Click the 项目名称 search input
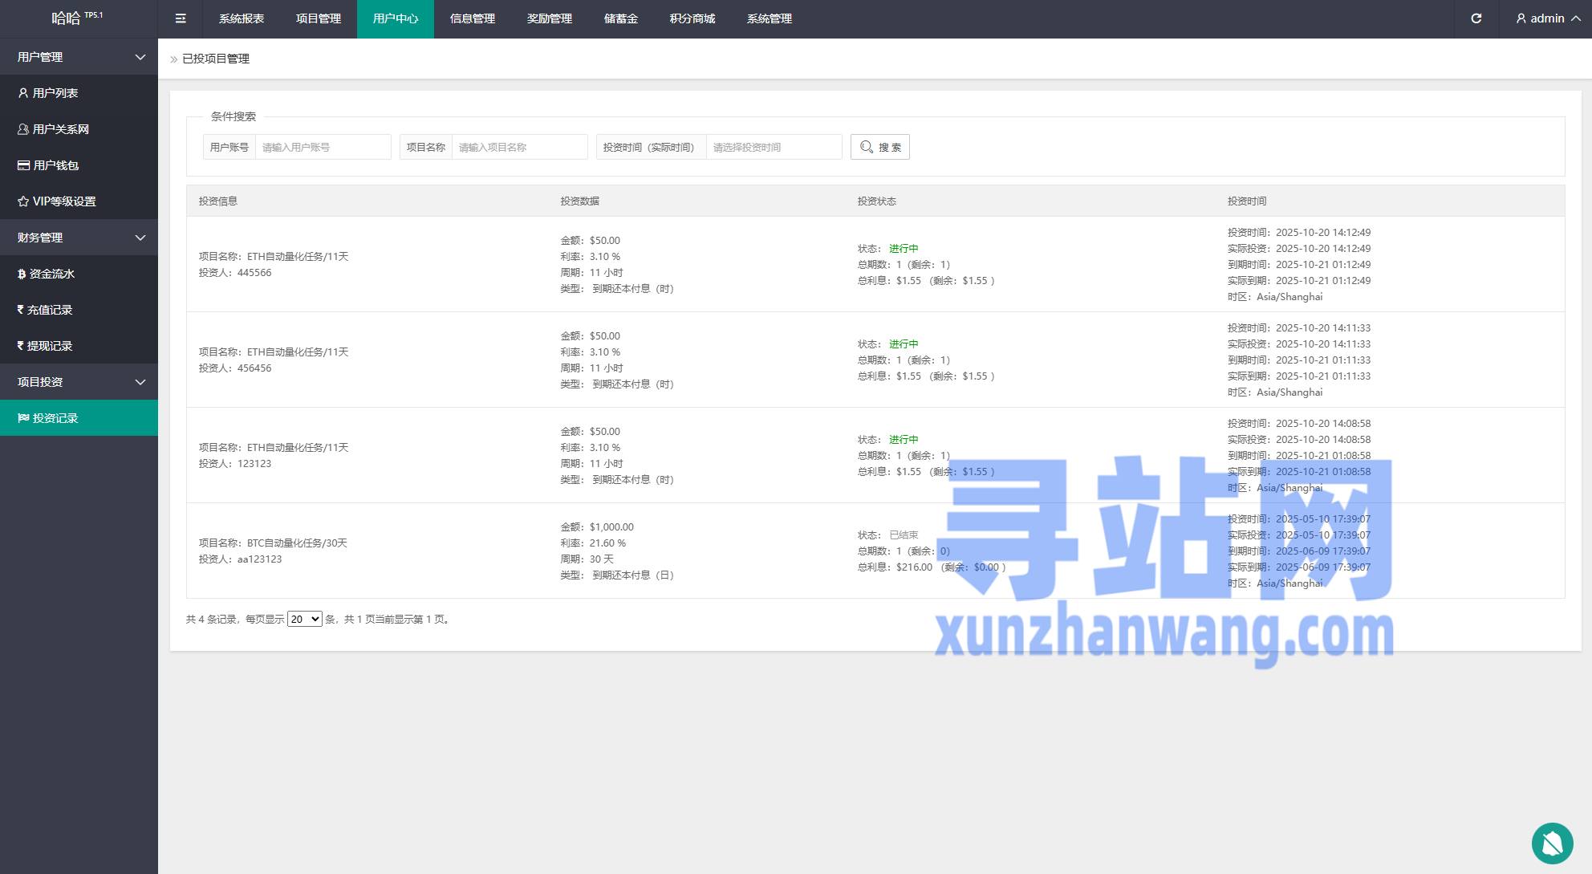Screen dimensions: 1592x874 click(x=518, y=147)
